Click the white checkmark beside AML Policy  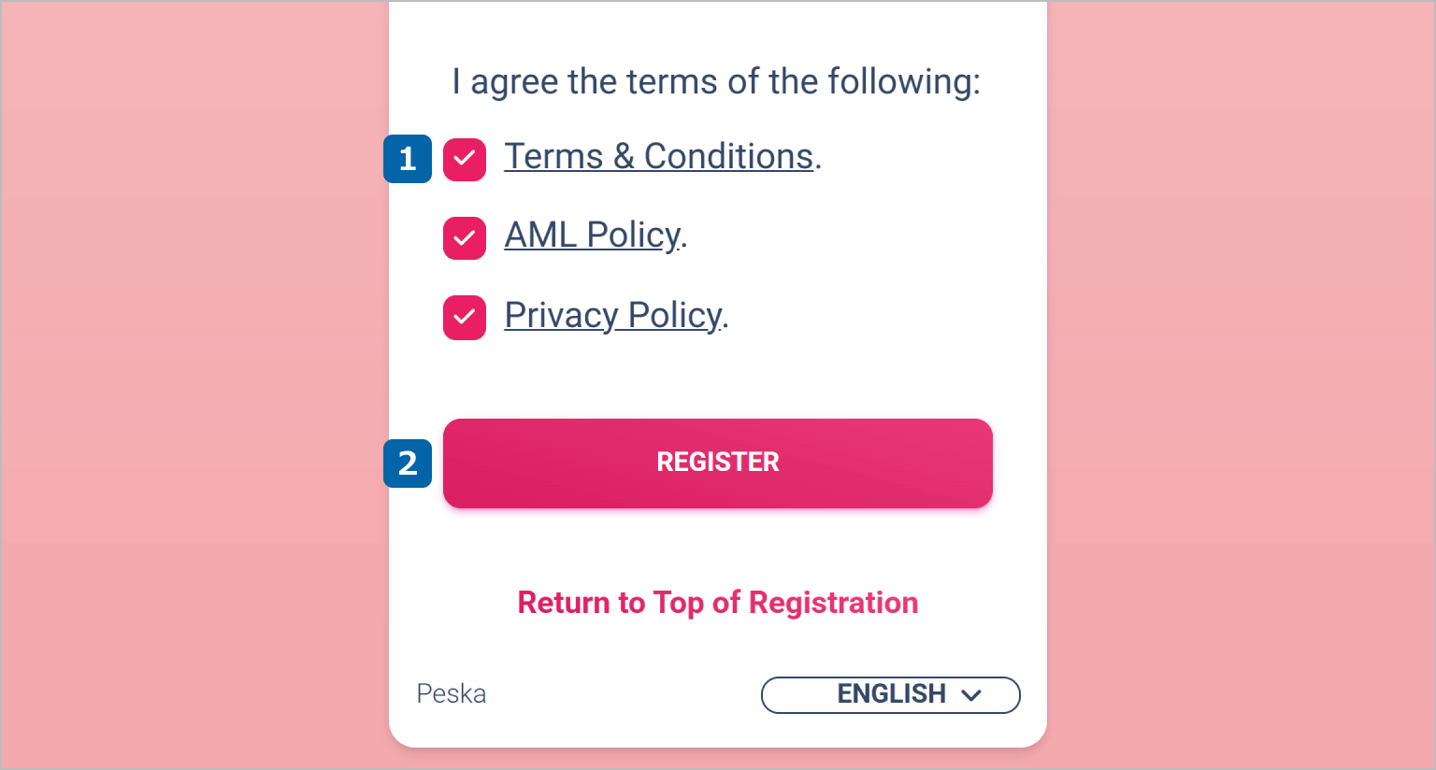point(465,238)
